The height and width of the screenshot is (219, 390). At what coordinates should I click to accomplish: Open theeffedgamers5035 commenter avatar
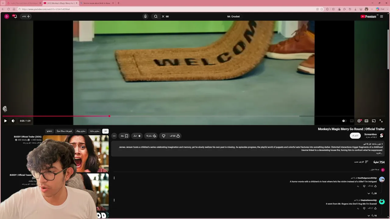pyautogui.click(x=382, y=179)
